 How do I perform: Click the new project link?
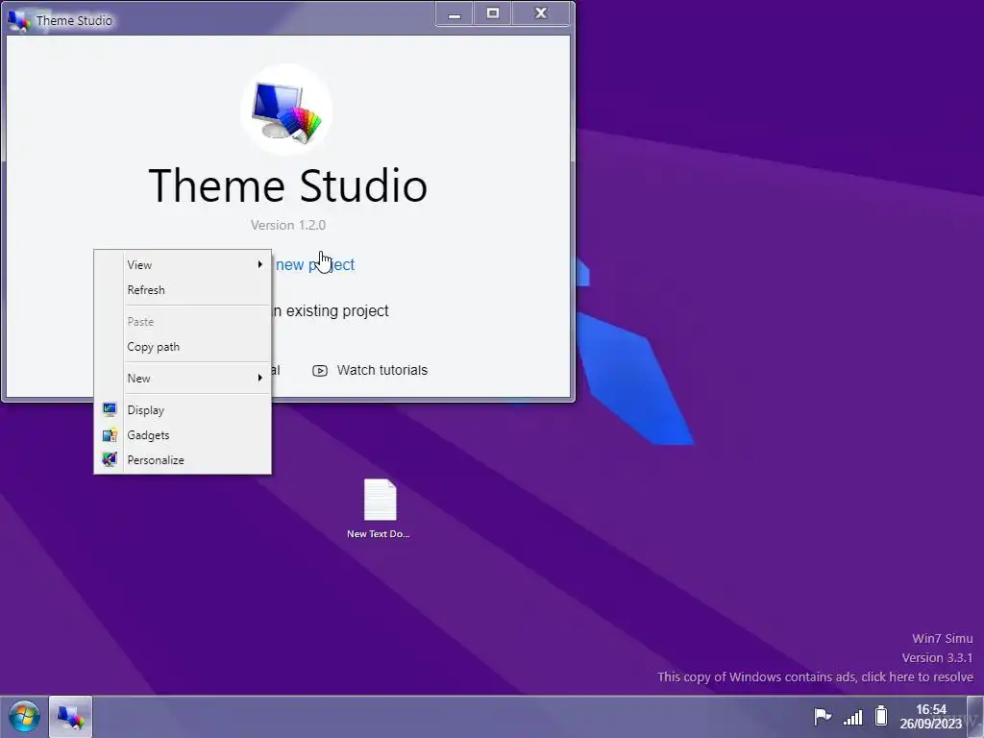(x=315, y=265)
